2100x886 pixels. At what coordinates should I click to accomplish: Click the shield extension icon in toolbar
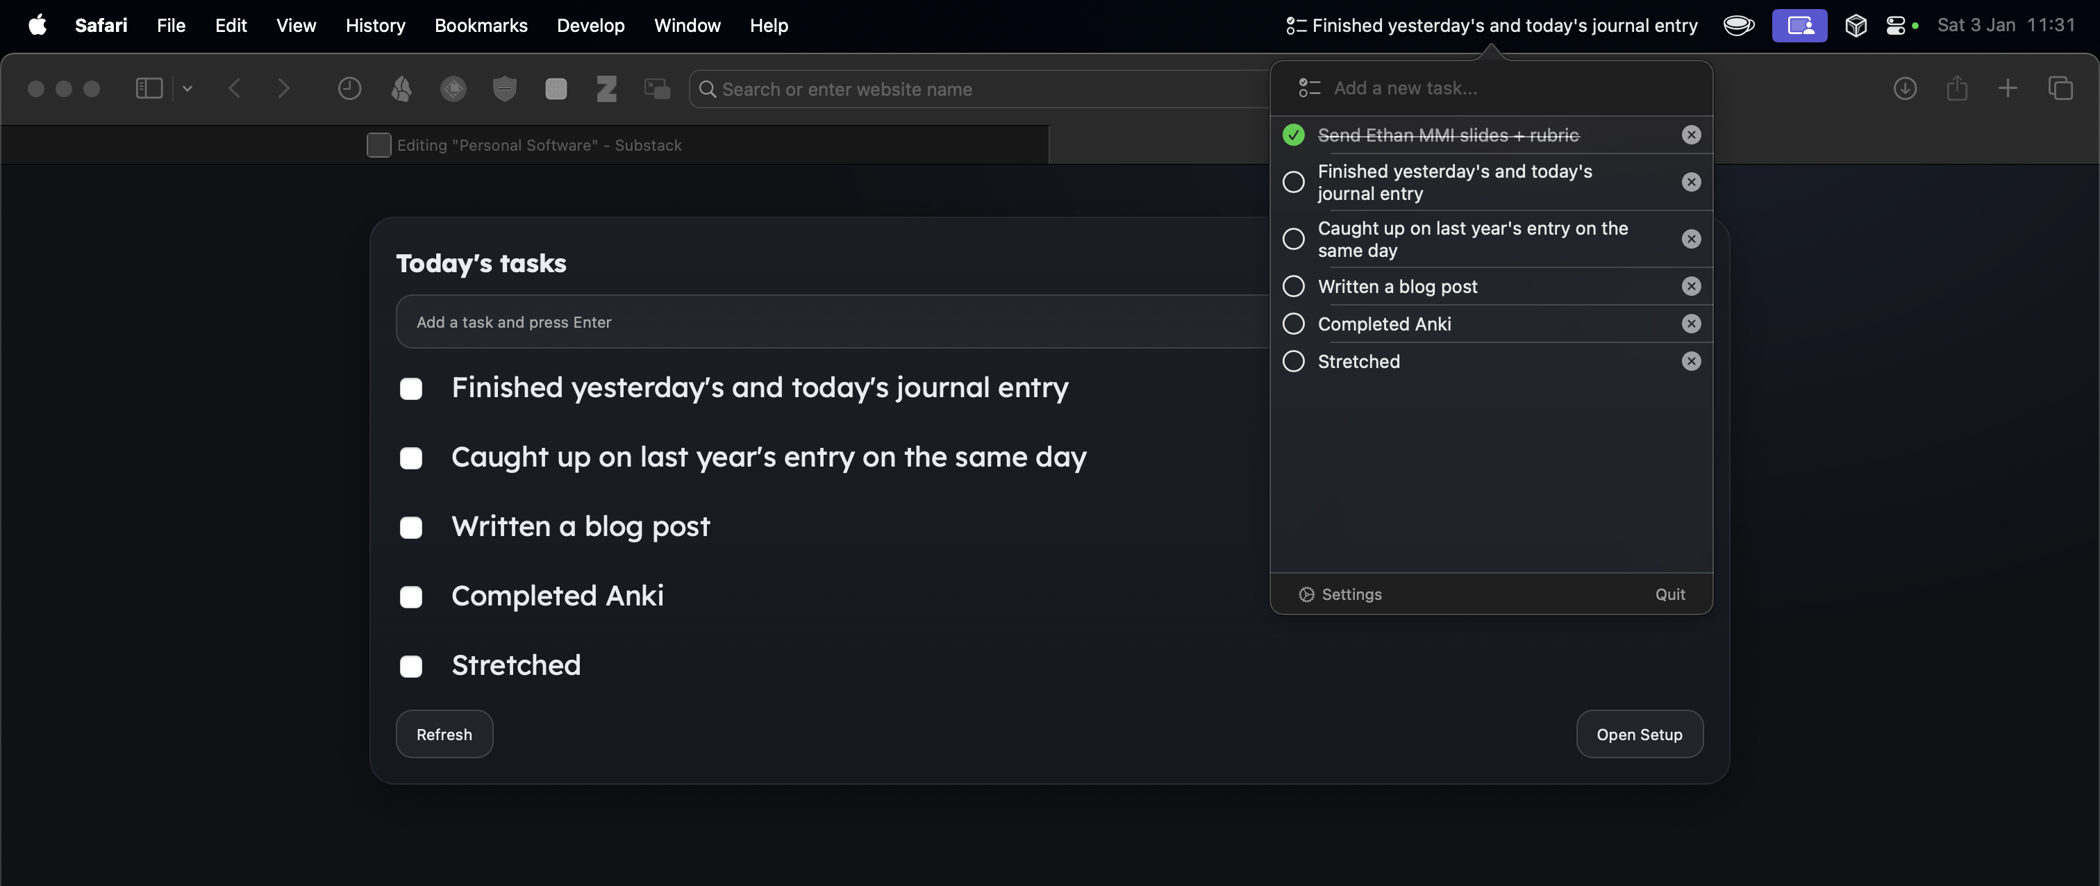[505, 88]
